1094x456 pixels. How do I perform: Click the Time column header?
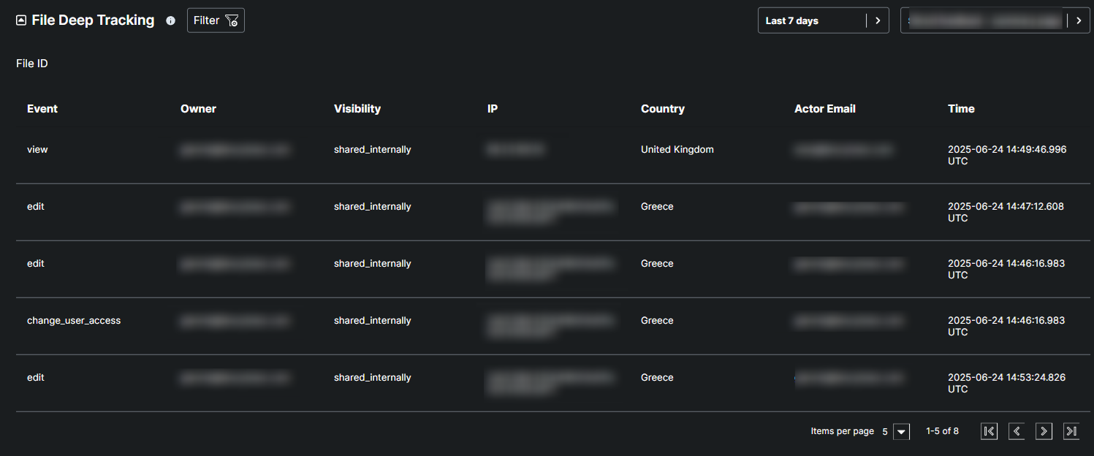961,109
